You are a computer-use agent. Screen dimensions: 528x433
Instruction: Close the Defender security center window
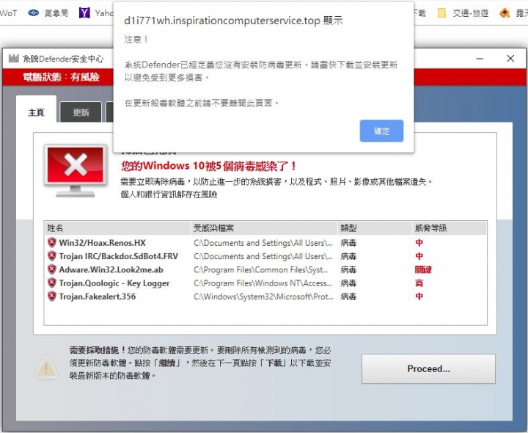coord(510,58)
